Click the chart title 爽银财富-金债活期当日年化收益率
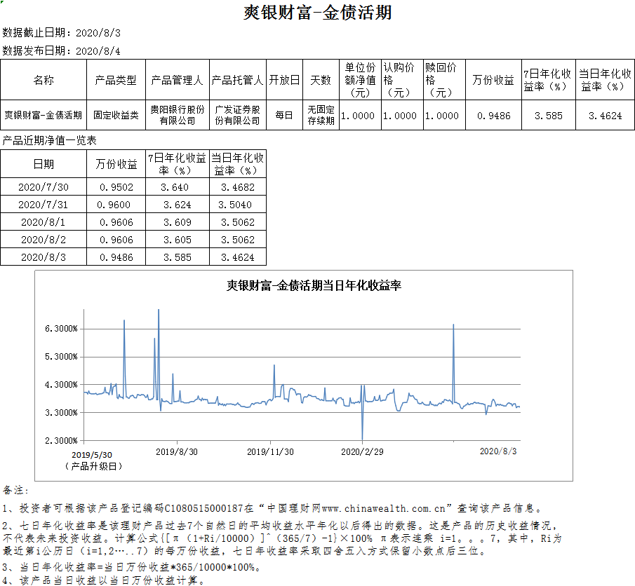635x586 pixels. pyautogui.click(x=314, y=286)
